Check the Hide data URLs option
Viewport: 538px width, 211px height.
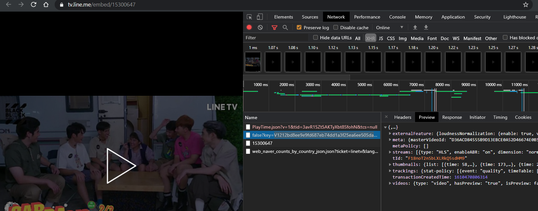316,38
